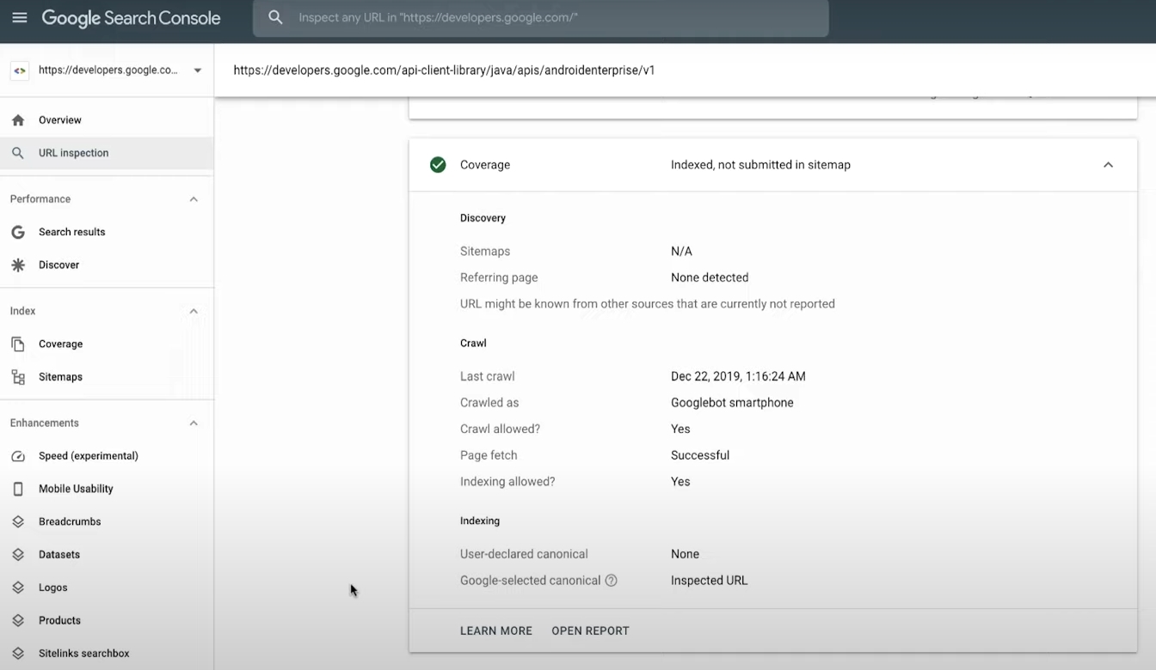This screenshot has height=670, width=1156.
Task: Click the 'N/A' sitemaps value
Action: coord(681,252)
